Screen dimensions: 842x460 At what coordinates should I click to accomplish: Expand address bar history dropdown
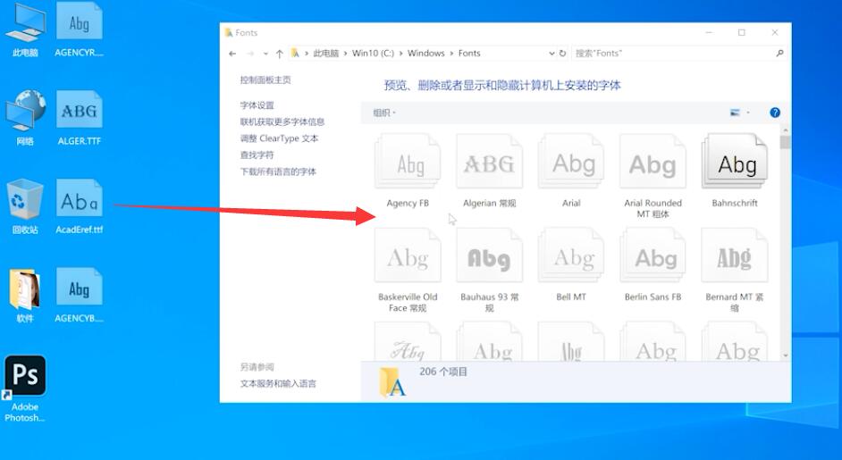[552, 53]
